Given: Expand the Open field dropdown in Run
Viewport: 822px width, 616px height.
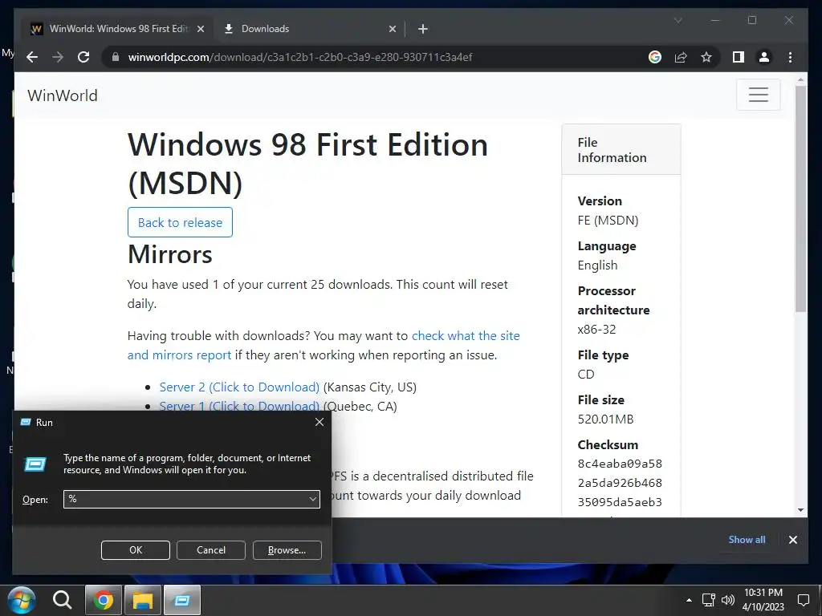Looking at the screenshot, I should tap(313, 499).
